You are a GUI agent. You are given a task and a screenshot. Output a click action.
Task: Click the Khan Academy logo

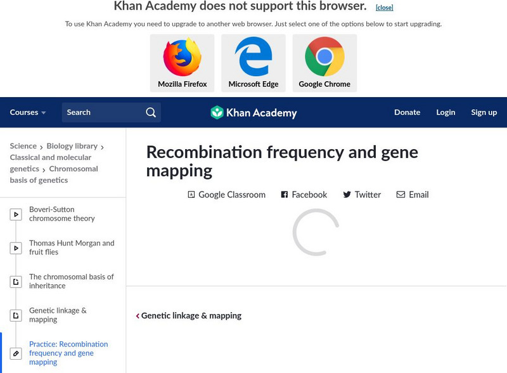[253, 113]
